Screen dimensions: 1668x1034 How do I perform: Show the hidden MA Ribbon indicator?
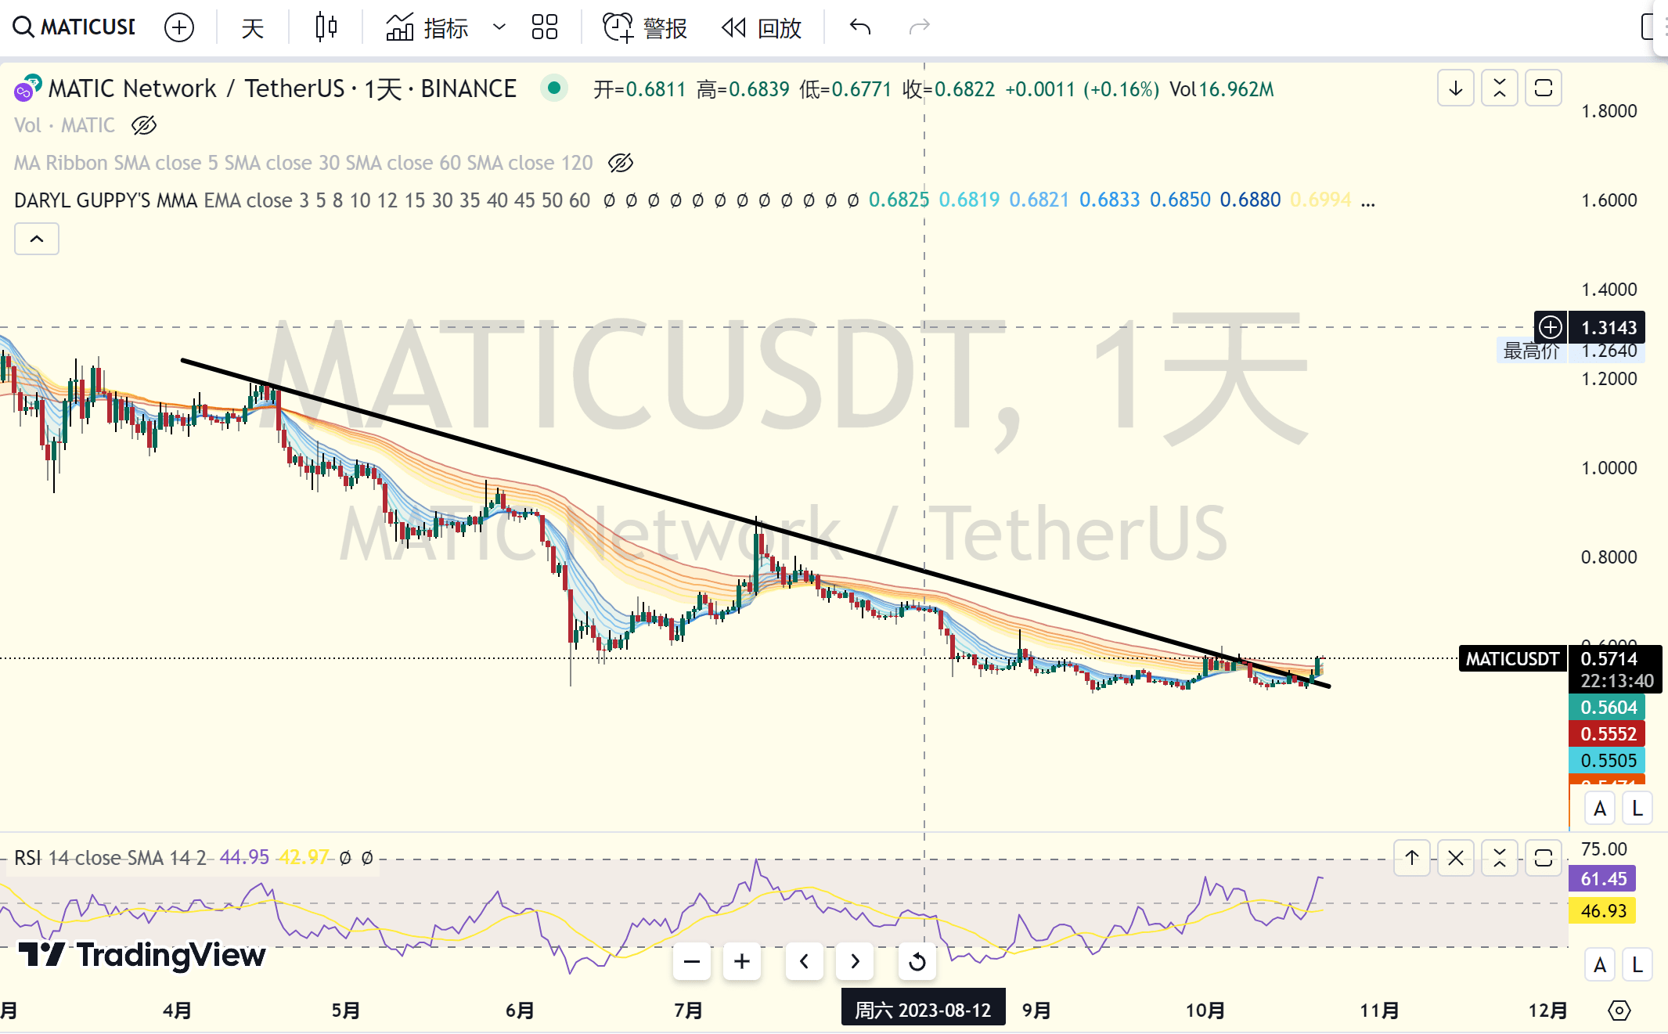click(x=621, y=163)
